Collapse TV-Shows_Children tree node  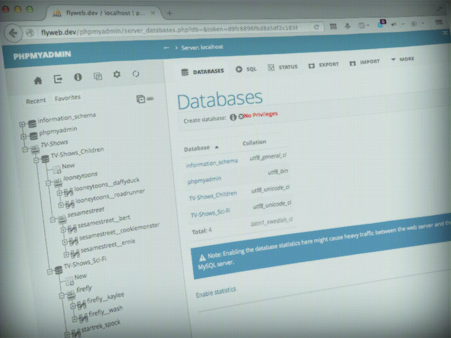click(36, 161)
